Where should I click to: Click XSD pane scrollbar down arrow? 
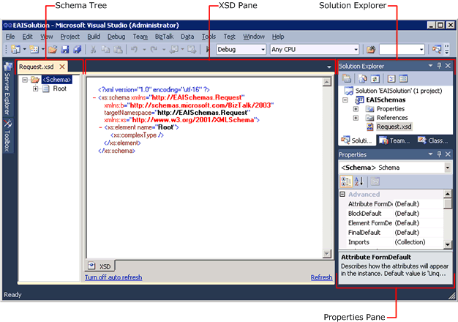coord(326,253)
